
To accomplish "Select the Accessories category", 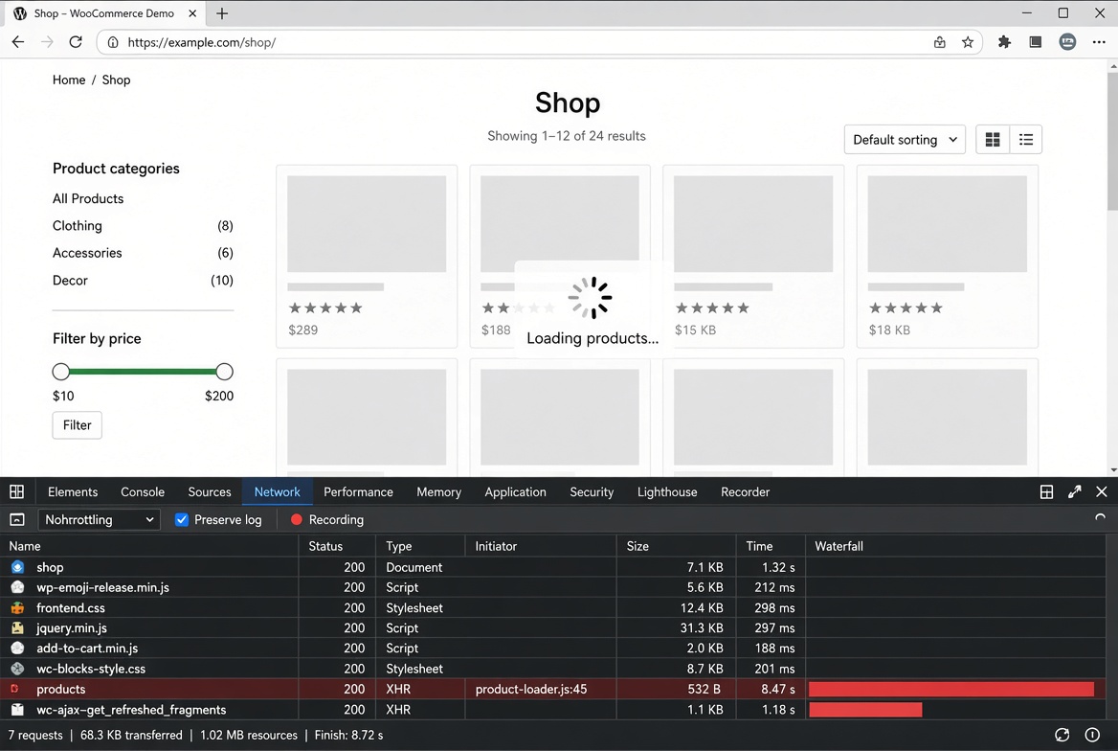I will pos(87,253).
